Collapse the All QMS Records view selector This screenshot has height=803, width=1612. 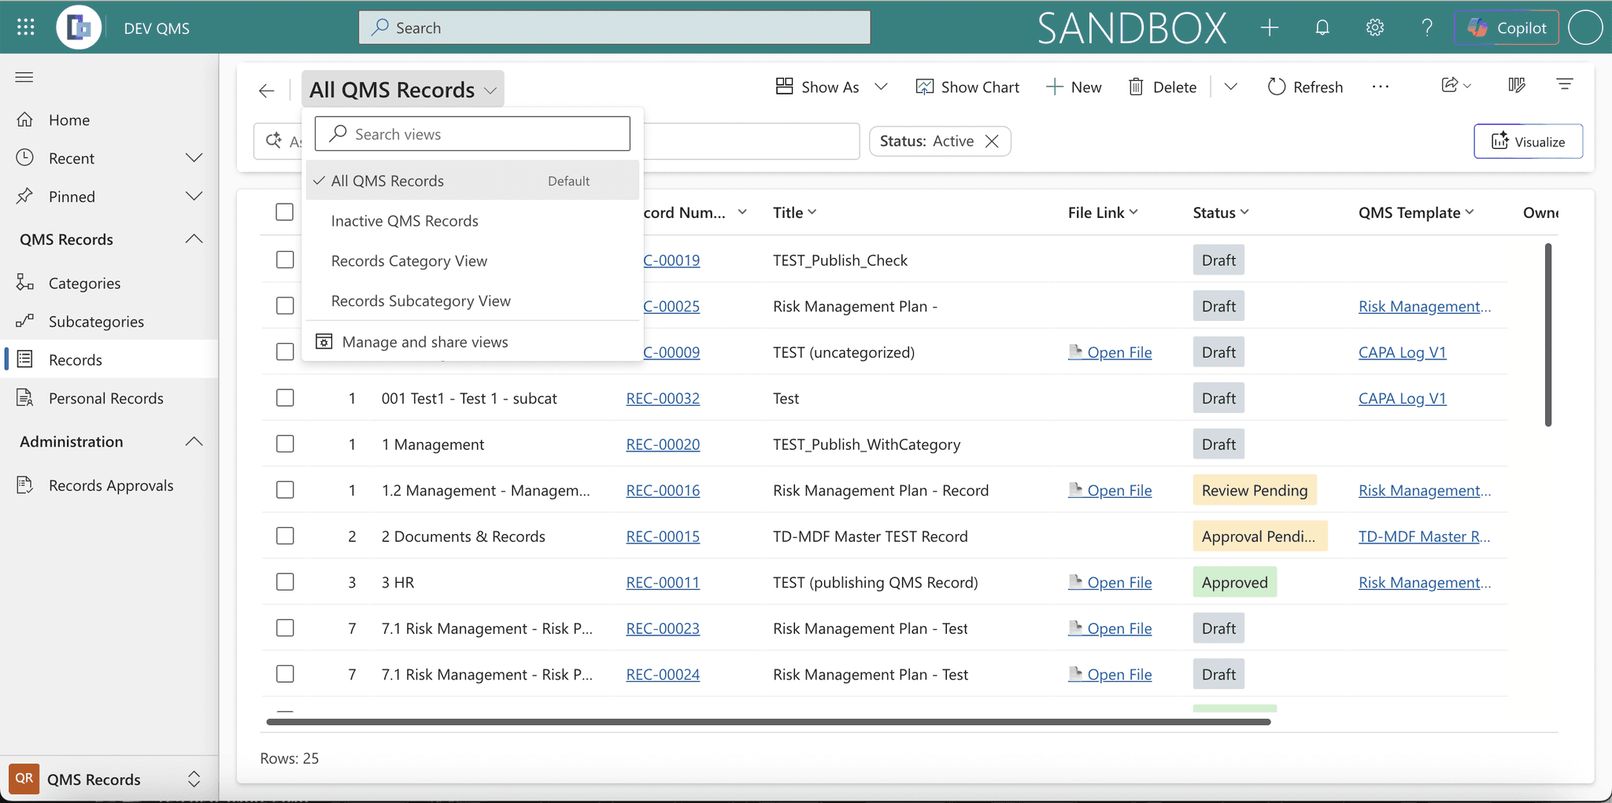click(402, 90)
